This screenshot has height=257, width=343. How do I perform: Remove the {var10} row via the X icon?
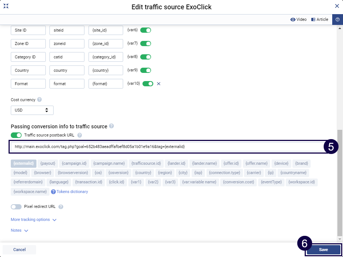158,84
